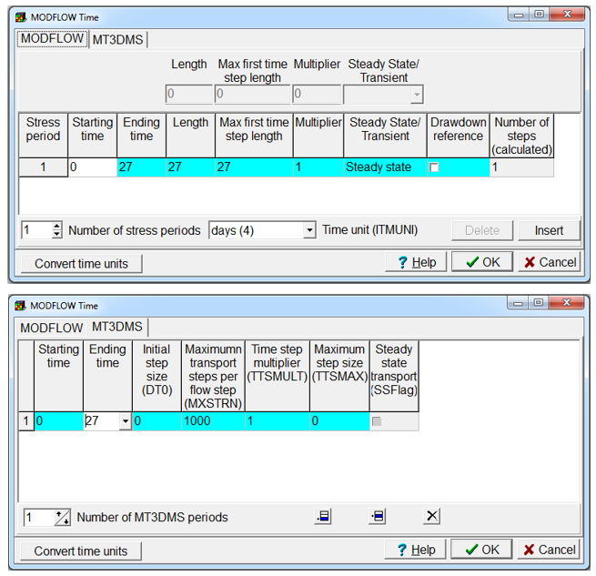The image size is (596, 576).
Task: Click the Steady State/Transient column header in the table
Action: (385, 136)
